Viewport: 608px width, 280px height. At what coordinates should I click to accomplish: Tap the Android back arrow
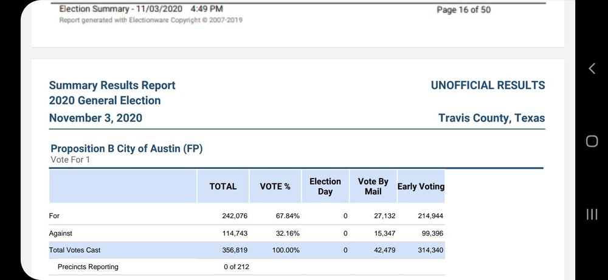[592, 69]
